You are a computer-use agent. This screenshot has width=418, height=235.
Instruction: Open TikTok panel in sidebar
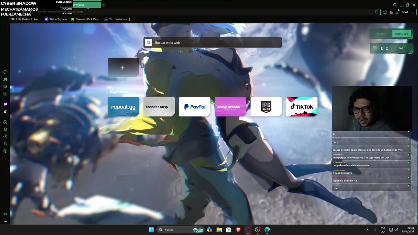click(x=5, y=112)
